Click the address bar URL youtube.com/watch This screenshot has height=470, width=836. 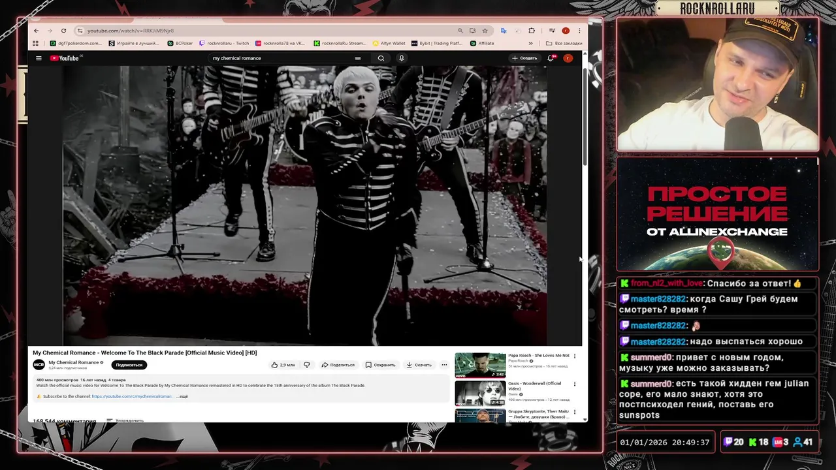(131, 31)
